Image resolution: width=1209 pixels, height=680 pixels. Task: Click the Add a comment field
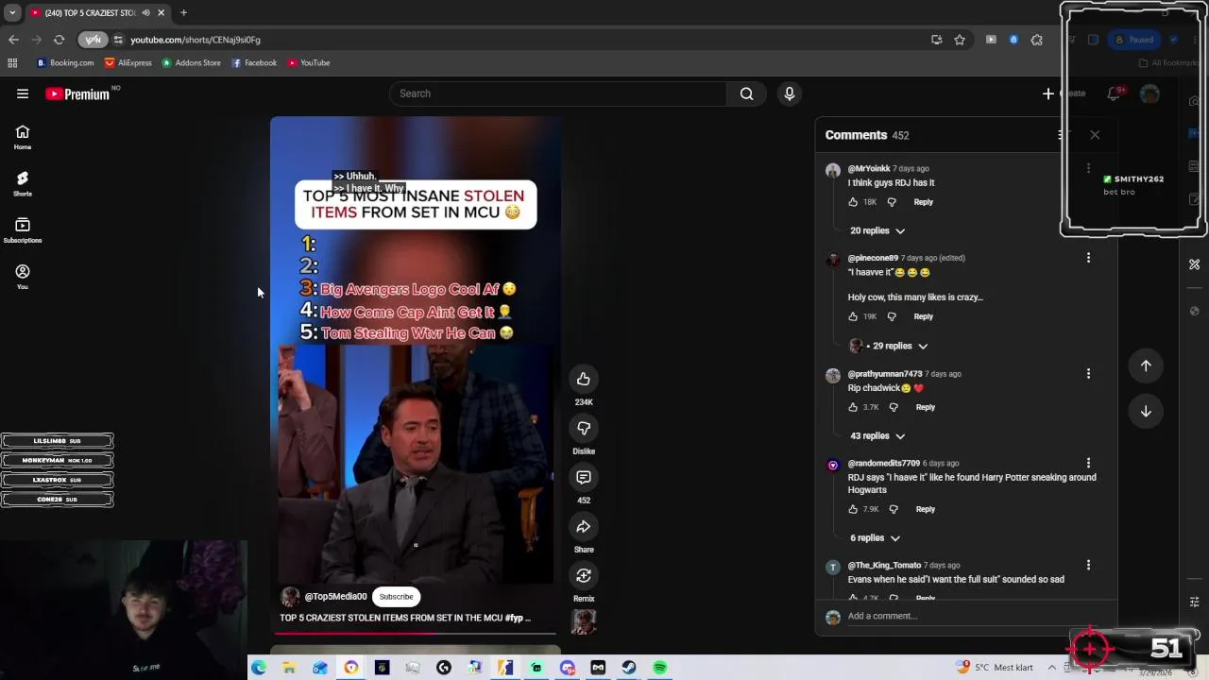pos(973,616)
